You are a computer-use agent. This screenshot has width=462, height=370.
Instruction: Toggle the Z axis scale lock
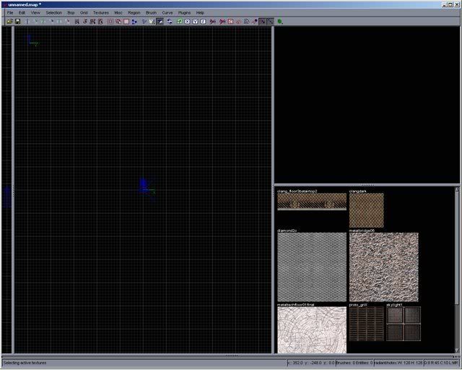click(203, 21)
